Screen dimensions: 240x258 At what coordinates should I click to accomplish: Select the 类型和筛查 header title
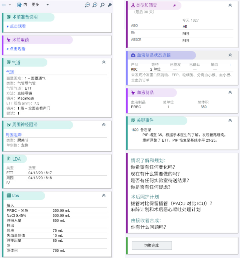pos(146,5)
